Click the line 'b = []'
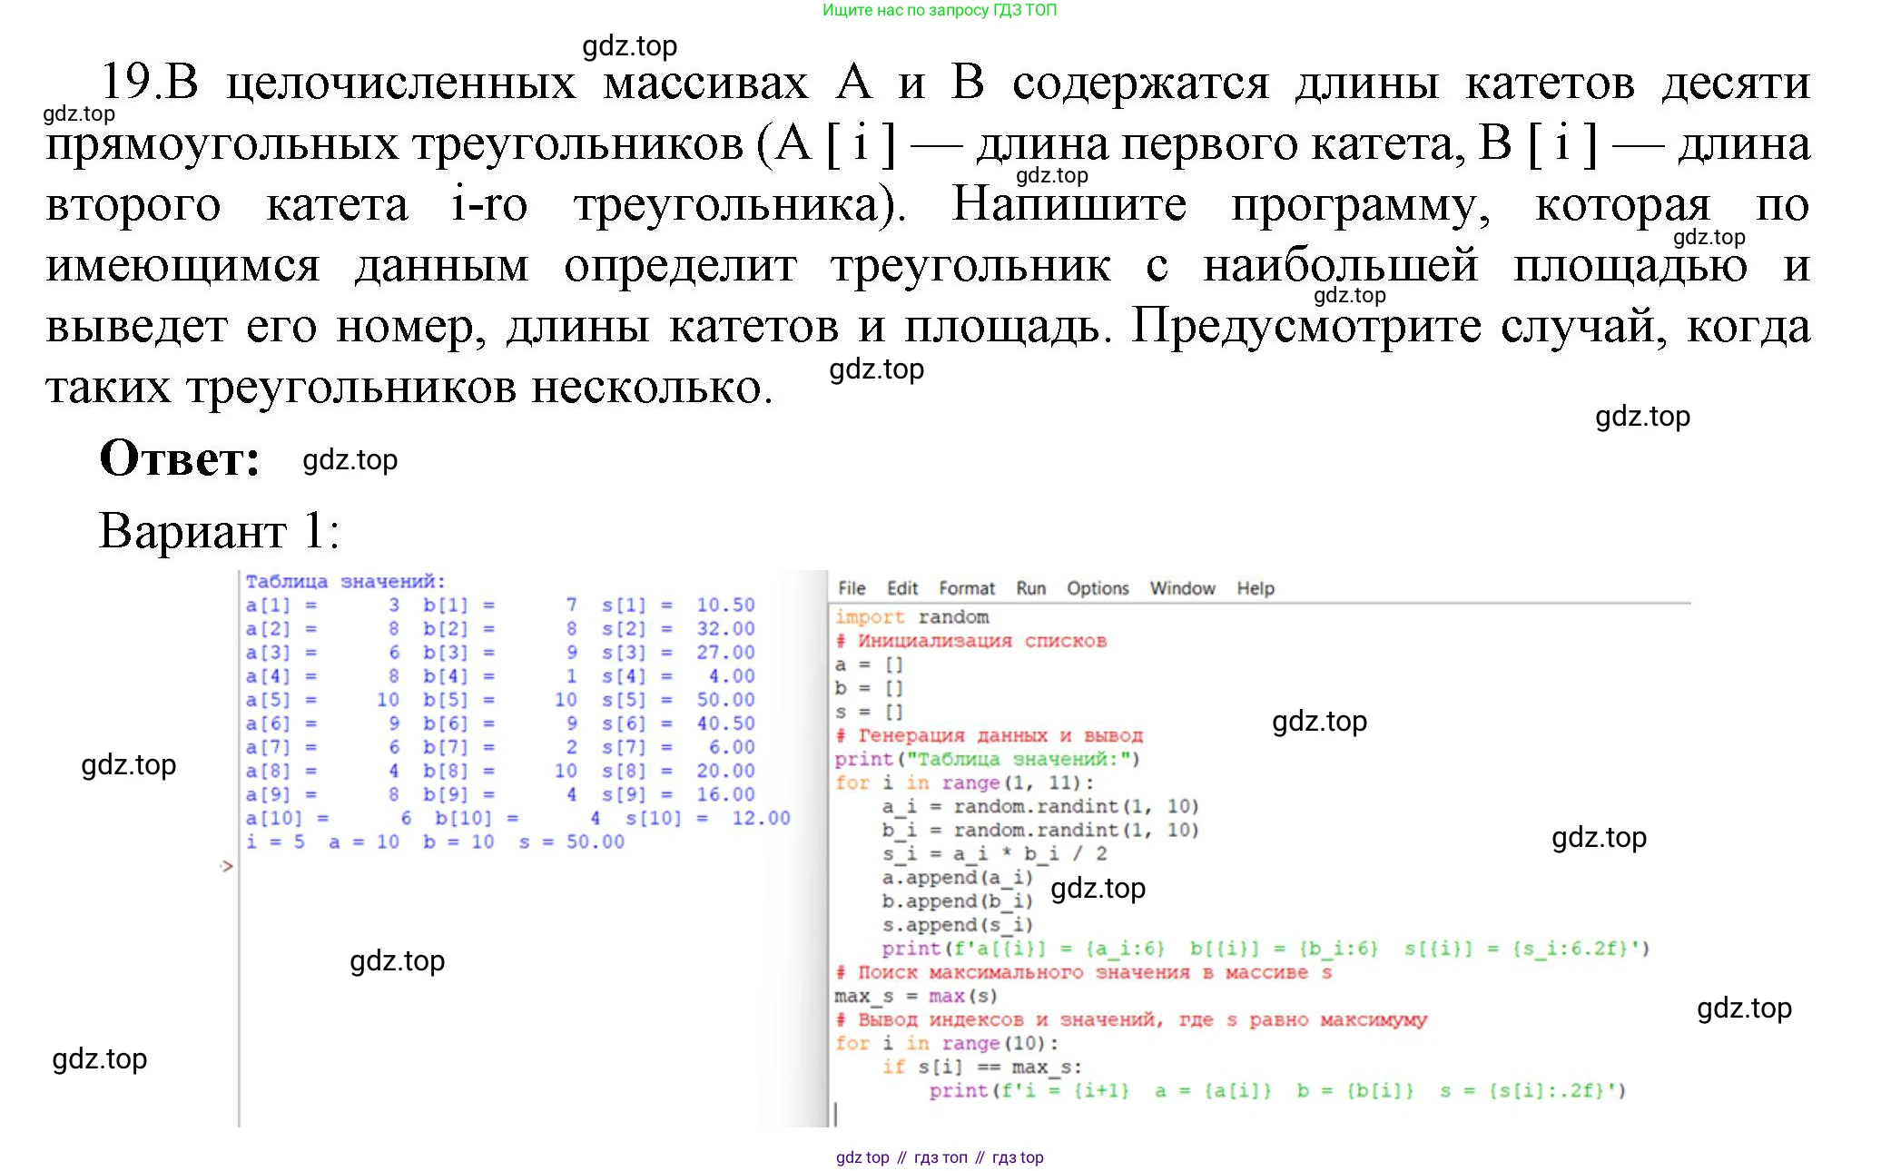Viewport: 1881px width, 1171px height. tap(869, 688)
